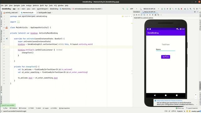Click emulator rotate left icon
This screenshot has height=113, width=201.
pos(142,15)
